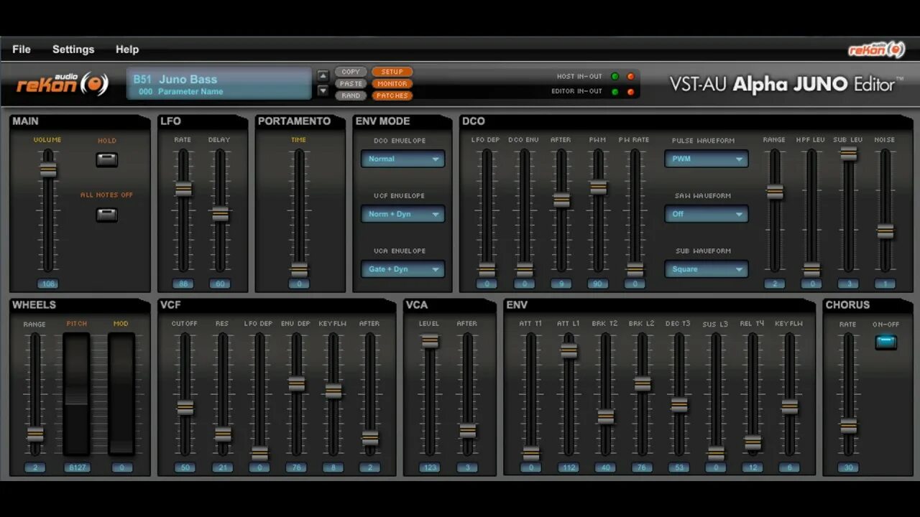Open the Sub Waveform dropdown

click(706, 269)
